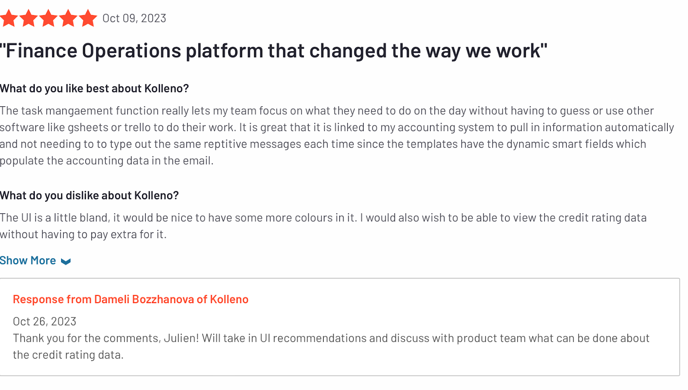Image resolution: width=688 pixels, height=390 pixels.
Task: Click the 'What do you like best about Kolleno?' heading
Action: tap(95, 89)
